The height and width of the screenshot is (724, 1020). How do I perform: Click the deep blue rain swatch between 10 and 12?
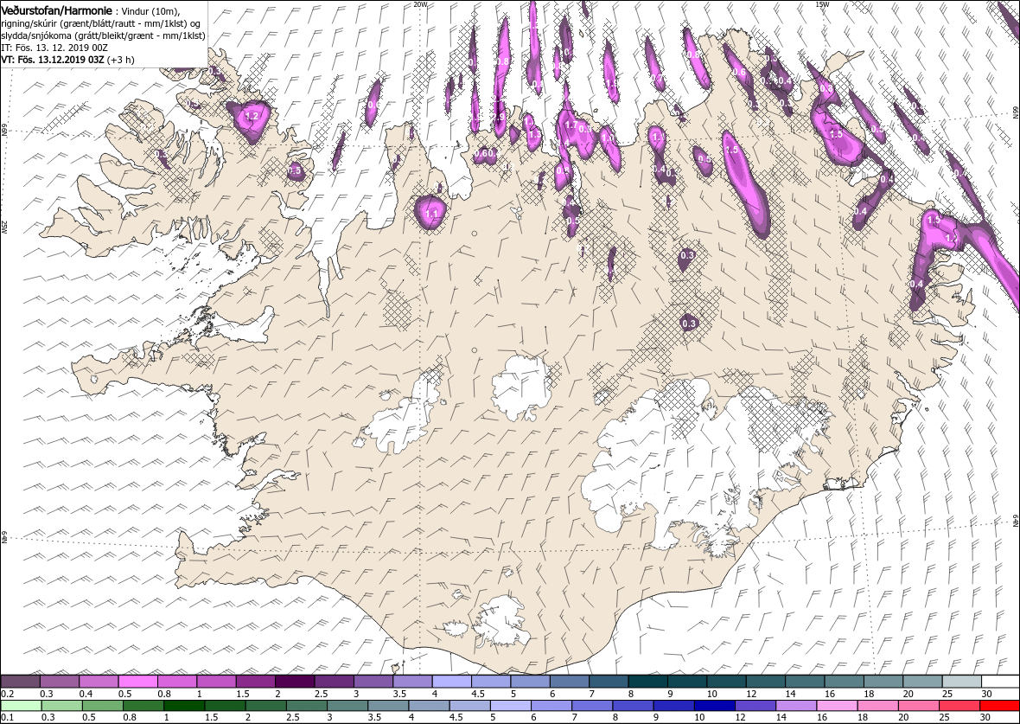click(716, 706)
